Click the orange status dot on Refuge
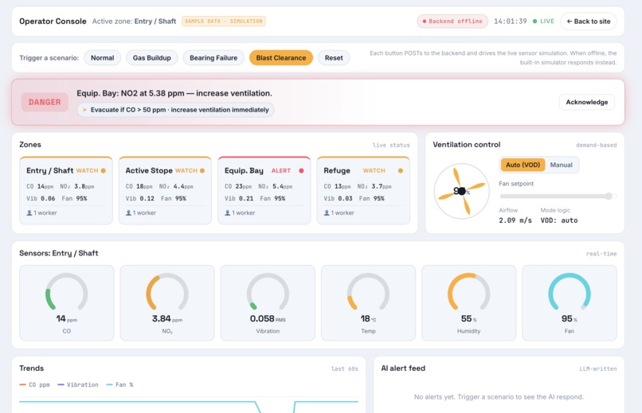 click(401, 170)
